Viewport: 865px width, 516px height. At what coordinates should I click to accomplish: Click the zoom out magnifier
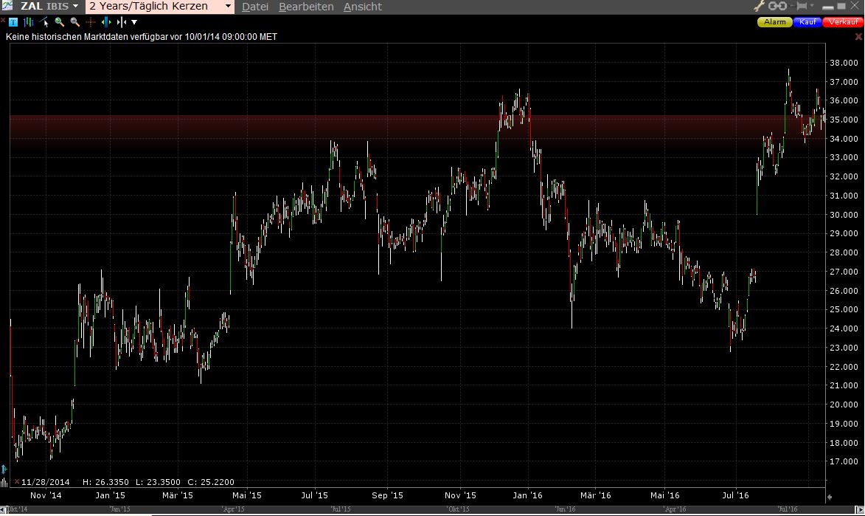click(x=75, y=22)
